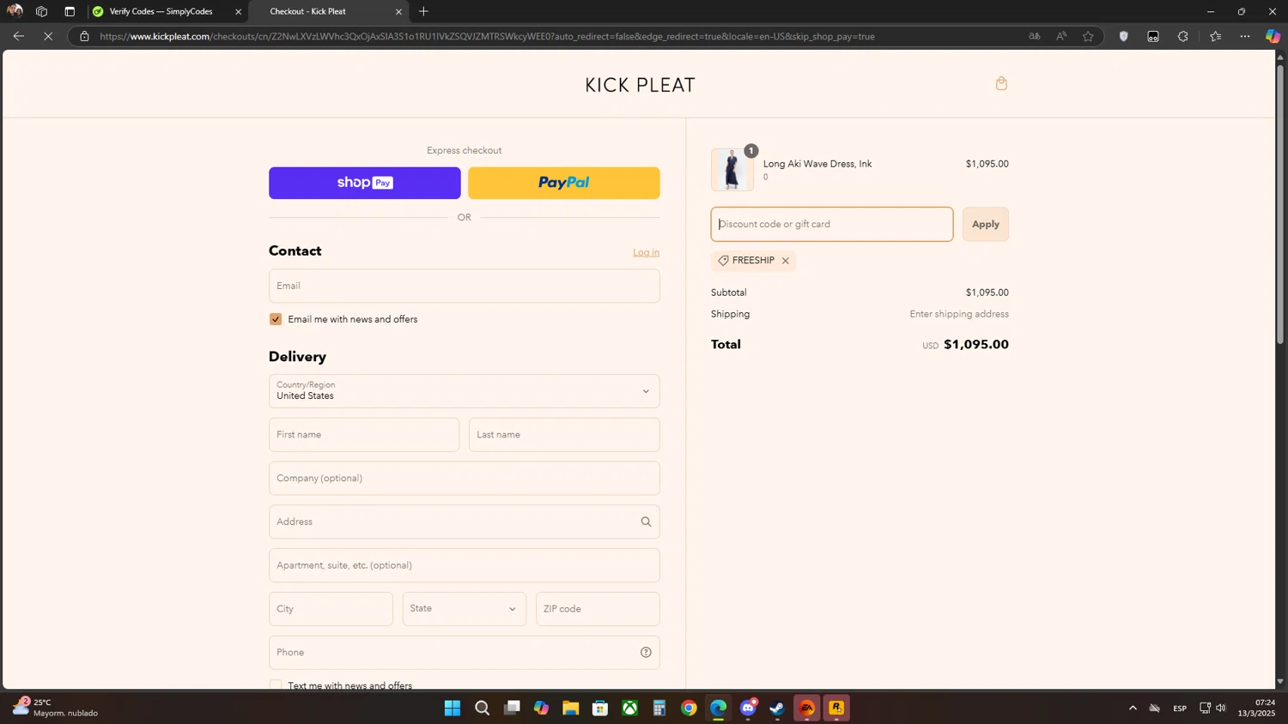Open the favorites list icon
This screenshot has width=1288, height=724.
(1215, 36)
